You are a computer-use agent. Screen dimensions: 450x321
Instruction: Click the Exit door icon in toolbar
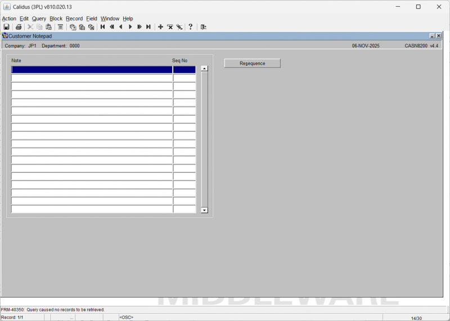tap(203, 27)
